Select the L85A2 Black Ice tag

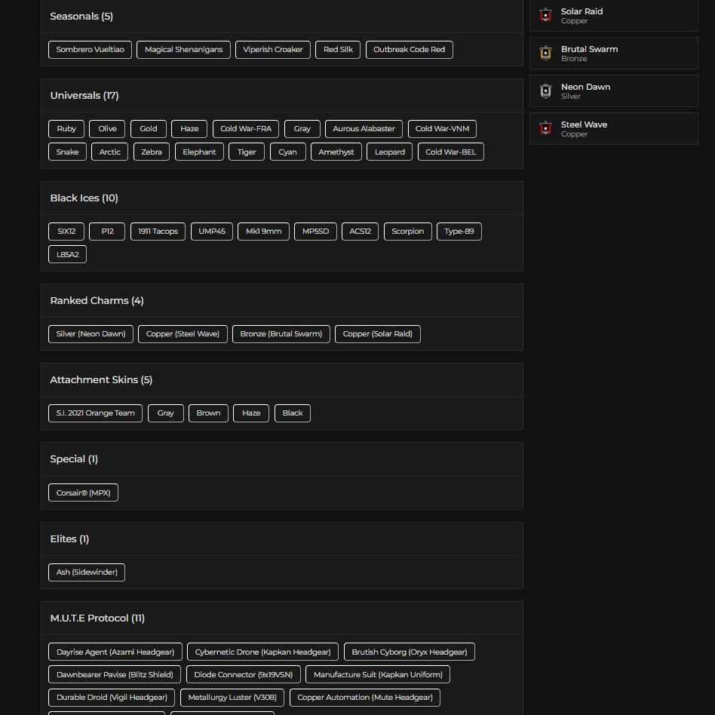[x=67, y=254]
